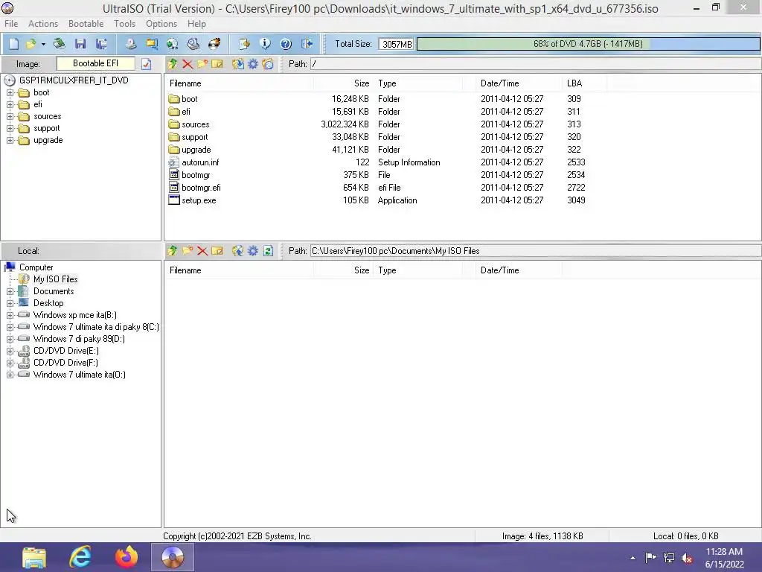The height and width of the screenshot is (572, 762).
Task: Open the Actions menu
Action: click(x=42, y=24)
